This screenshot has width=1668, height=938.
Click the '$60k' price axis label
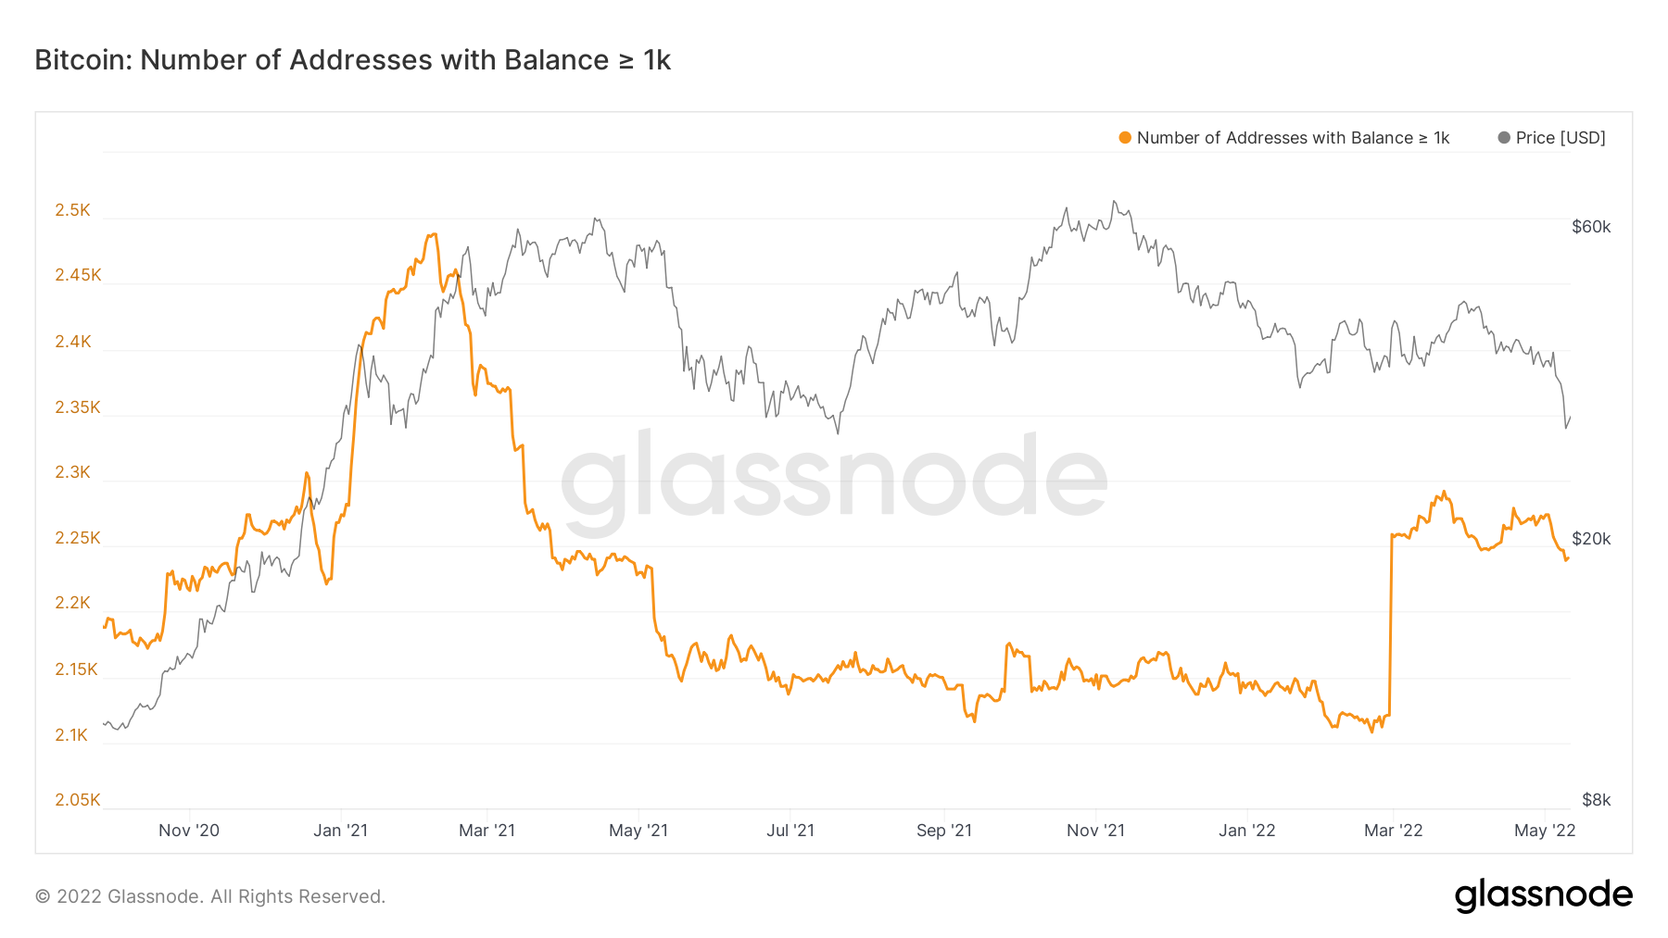point(1591,227)
